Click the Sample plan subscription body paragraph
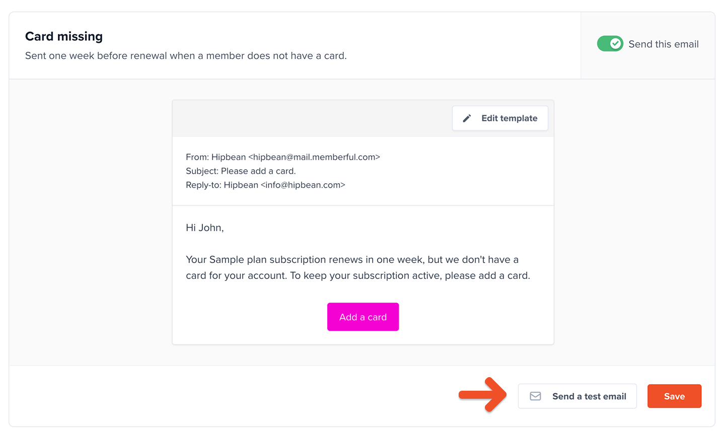725x433 pixels. (358, 267)
